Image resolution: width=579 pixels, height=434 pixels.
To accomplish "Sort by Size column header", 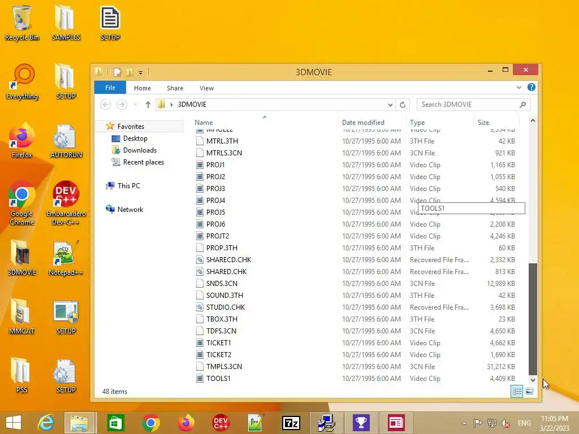I will (x=496, y=123).
